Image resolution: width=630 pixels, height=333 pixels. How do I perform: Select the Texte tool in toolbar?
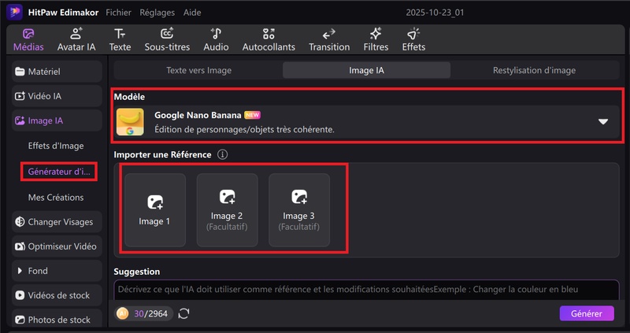point(120,39)
